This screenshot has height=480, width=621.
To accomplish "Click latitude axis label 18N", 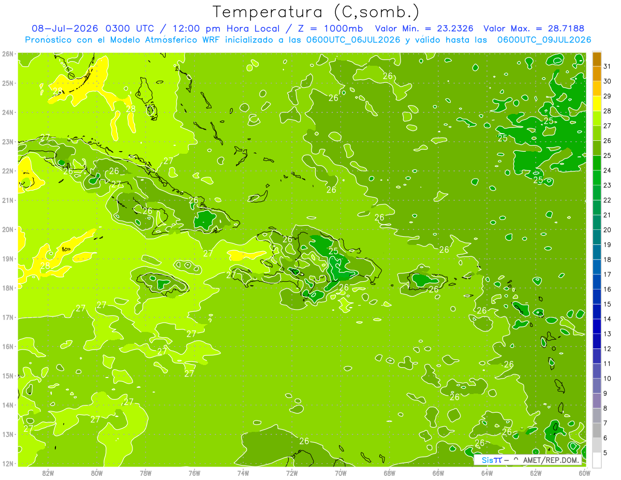I will [x=8, y=288].
